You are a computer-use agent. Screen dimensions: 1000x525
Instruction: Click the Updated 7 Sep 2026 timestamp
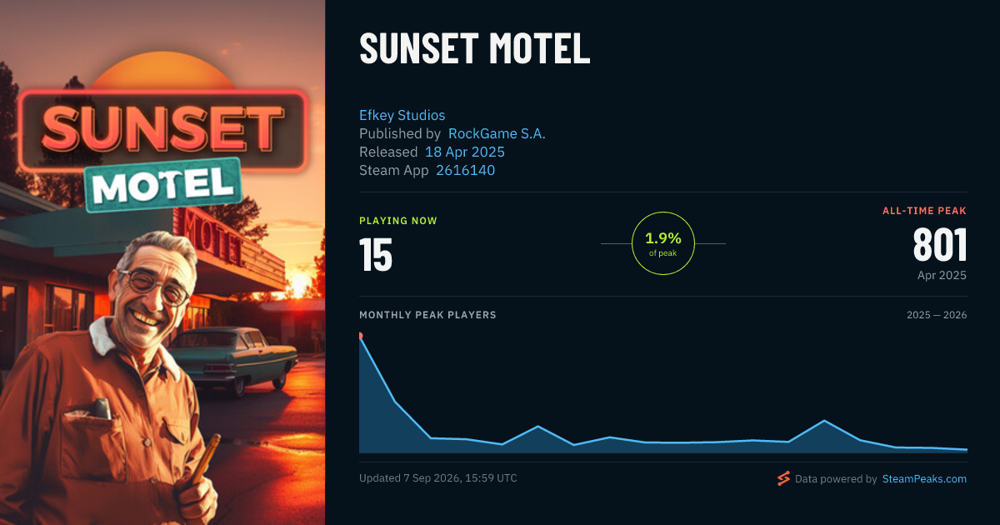(x=438, y=478)
